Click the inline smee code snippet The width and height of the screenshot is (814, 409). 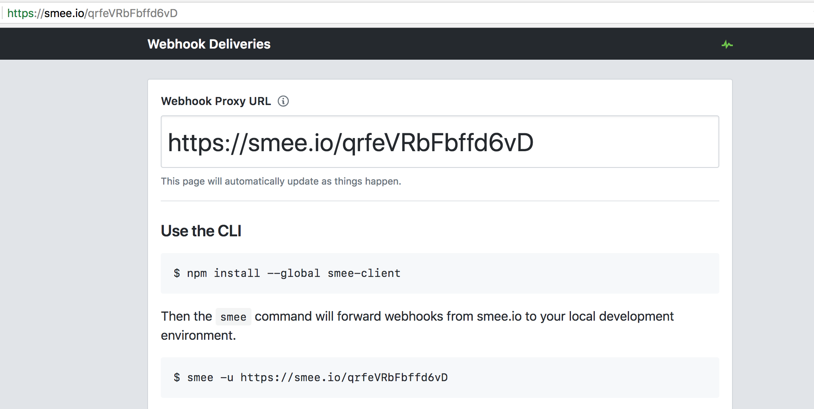coord(233,317)
